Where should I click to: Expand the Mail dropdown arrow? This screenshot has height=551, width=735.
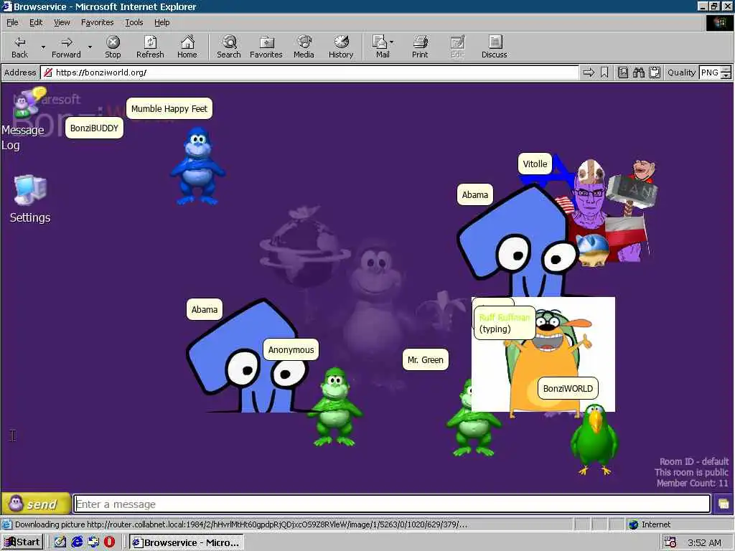click(392, 42)
